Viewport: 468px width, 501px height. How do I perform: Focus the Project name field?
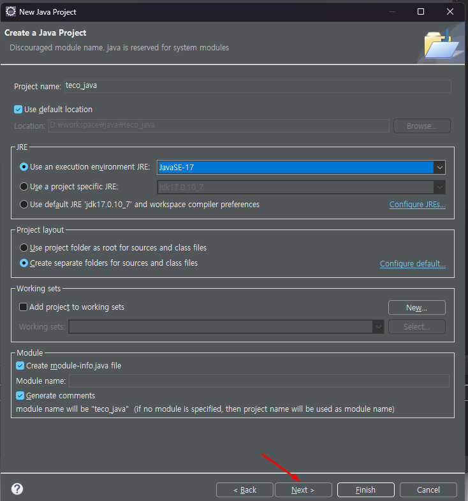[x=258, y=86]
